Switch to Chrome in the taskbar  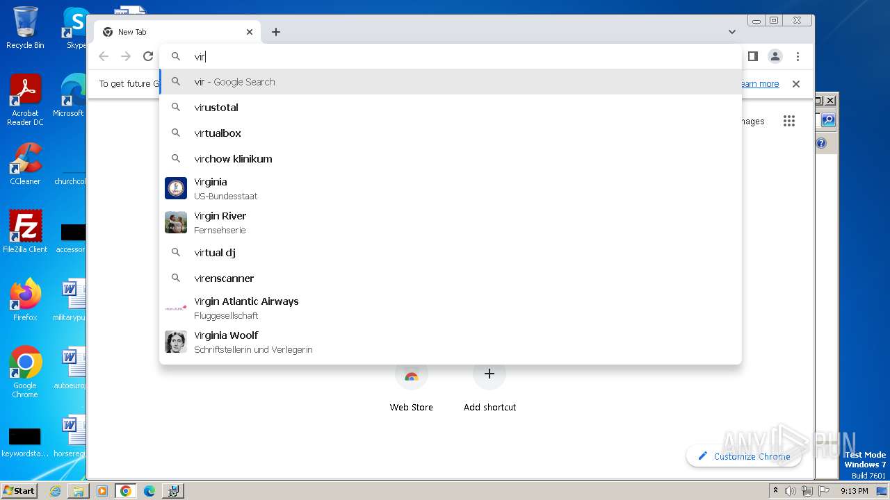pos(126,491)
